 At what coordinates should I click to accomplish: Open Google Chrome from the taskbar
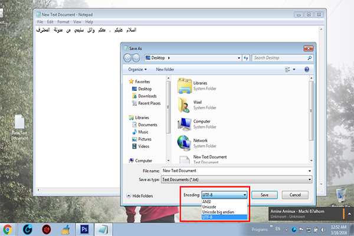click(x=8, y=228)
